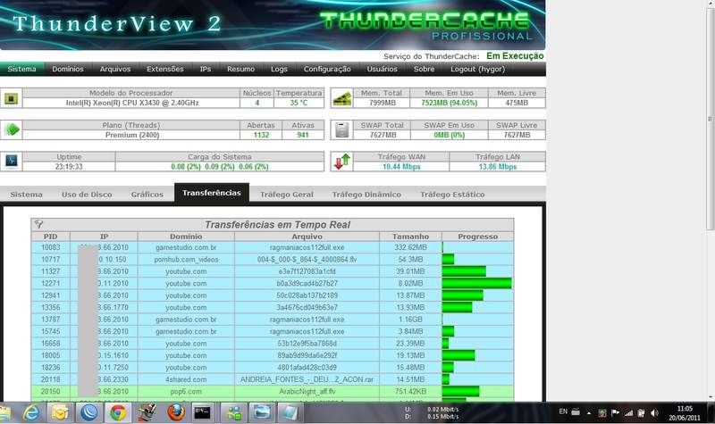Click the 10.44 Mbps WAN traffic value
Viewport: 715px width, 424px height.
pyautogui.click(x=401, y=167)
